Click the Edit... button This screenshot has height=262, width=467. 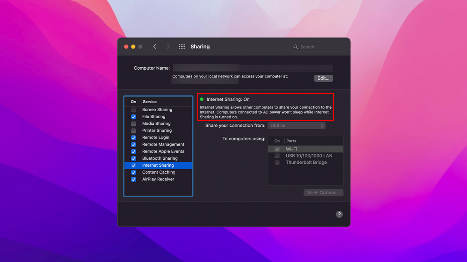pos(323,78)
